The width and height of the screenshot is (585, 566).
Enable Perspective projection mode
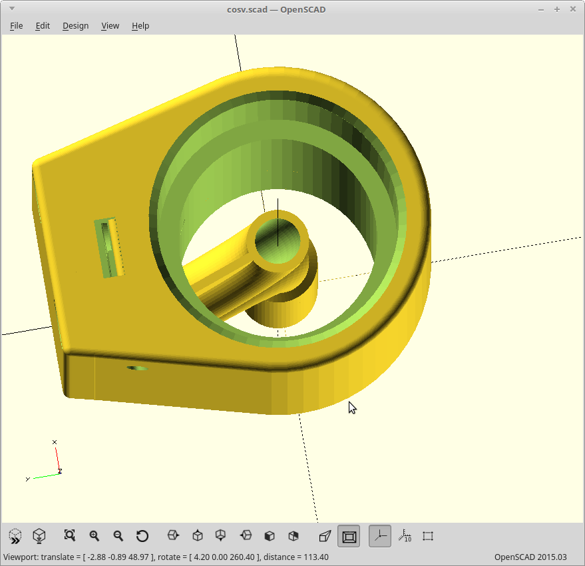[325, 535]
